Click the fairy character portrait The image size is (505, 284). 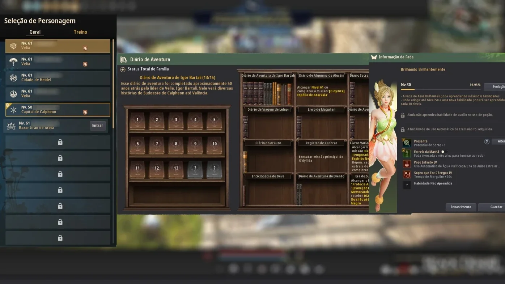tap(383, 145)
